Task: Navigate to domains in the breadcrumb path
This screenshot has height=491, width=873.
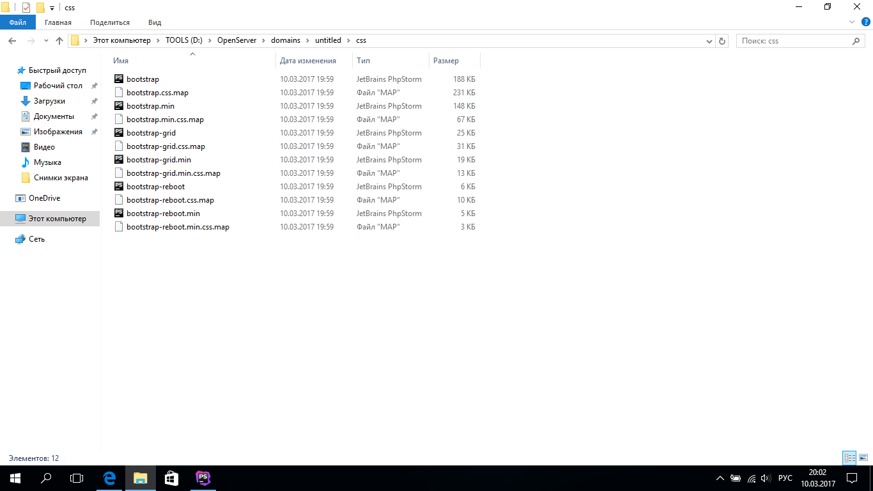Action: tap(285, 40)
